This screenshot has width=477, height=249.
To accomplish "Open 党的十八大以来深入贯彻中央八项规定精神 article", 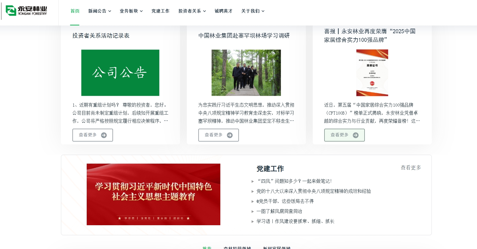I will (x=314, y=191).
